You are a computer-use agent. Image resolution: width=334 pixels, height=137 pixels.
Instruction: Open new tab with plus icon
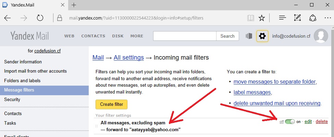(x=74, y=5)
